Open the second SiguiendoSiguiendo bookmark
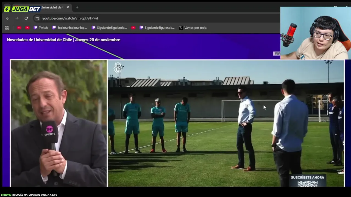 157,28
